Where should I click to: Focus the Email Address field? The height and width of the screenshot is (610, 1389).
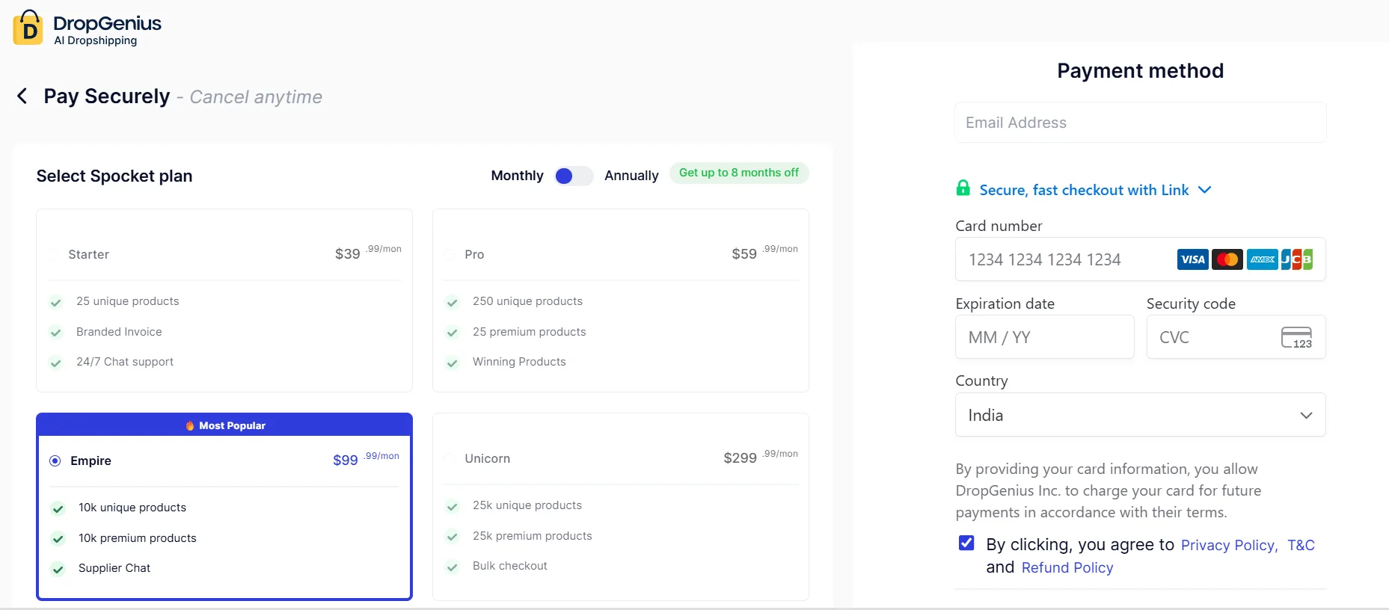[x=1140, y=123]
